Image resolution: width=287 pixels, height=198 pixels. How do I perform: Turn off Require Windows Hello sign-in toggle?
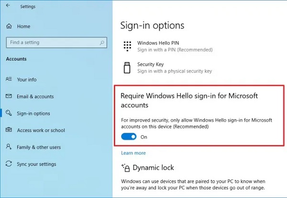tap(129, 137)
